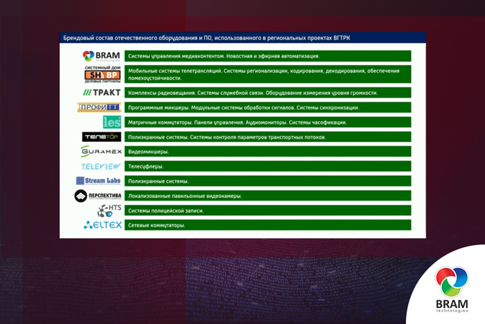Select the Stream Labs logo

[98, 181]
